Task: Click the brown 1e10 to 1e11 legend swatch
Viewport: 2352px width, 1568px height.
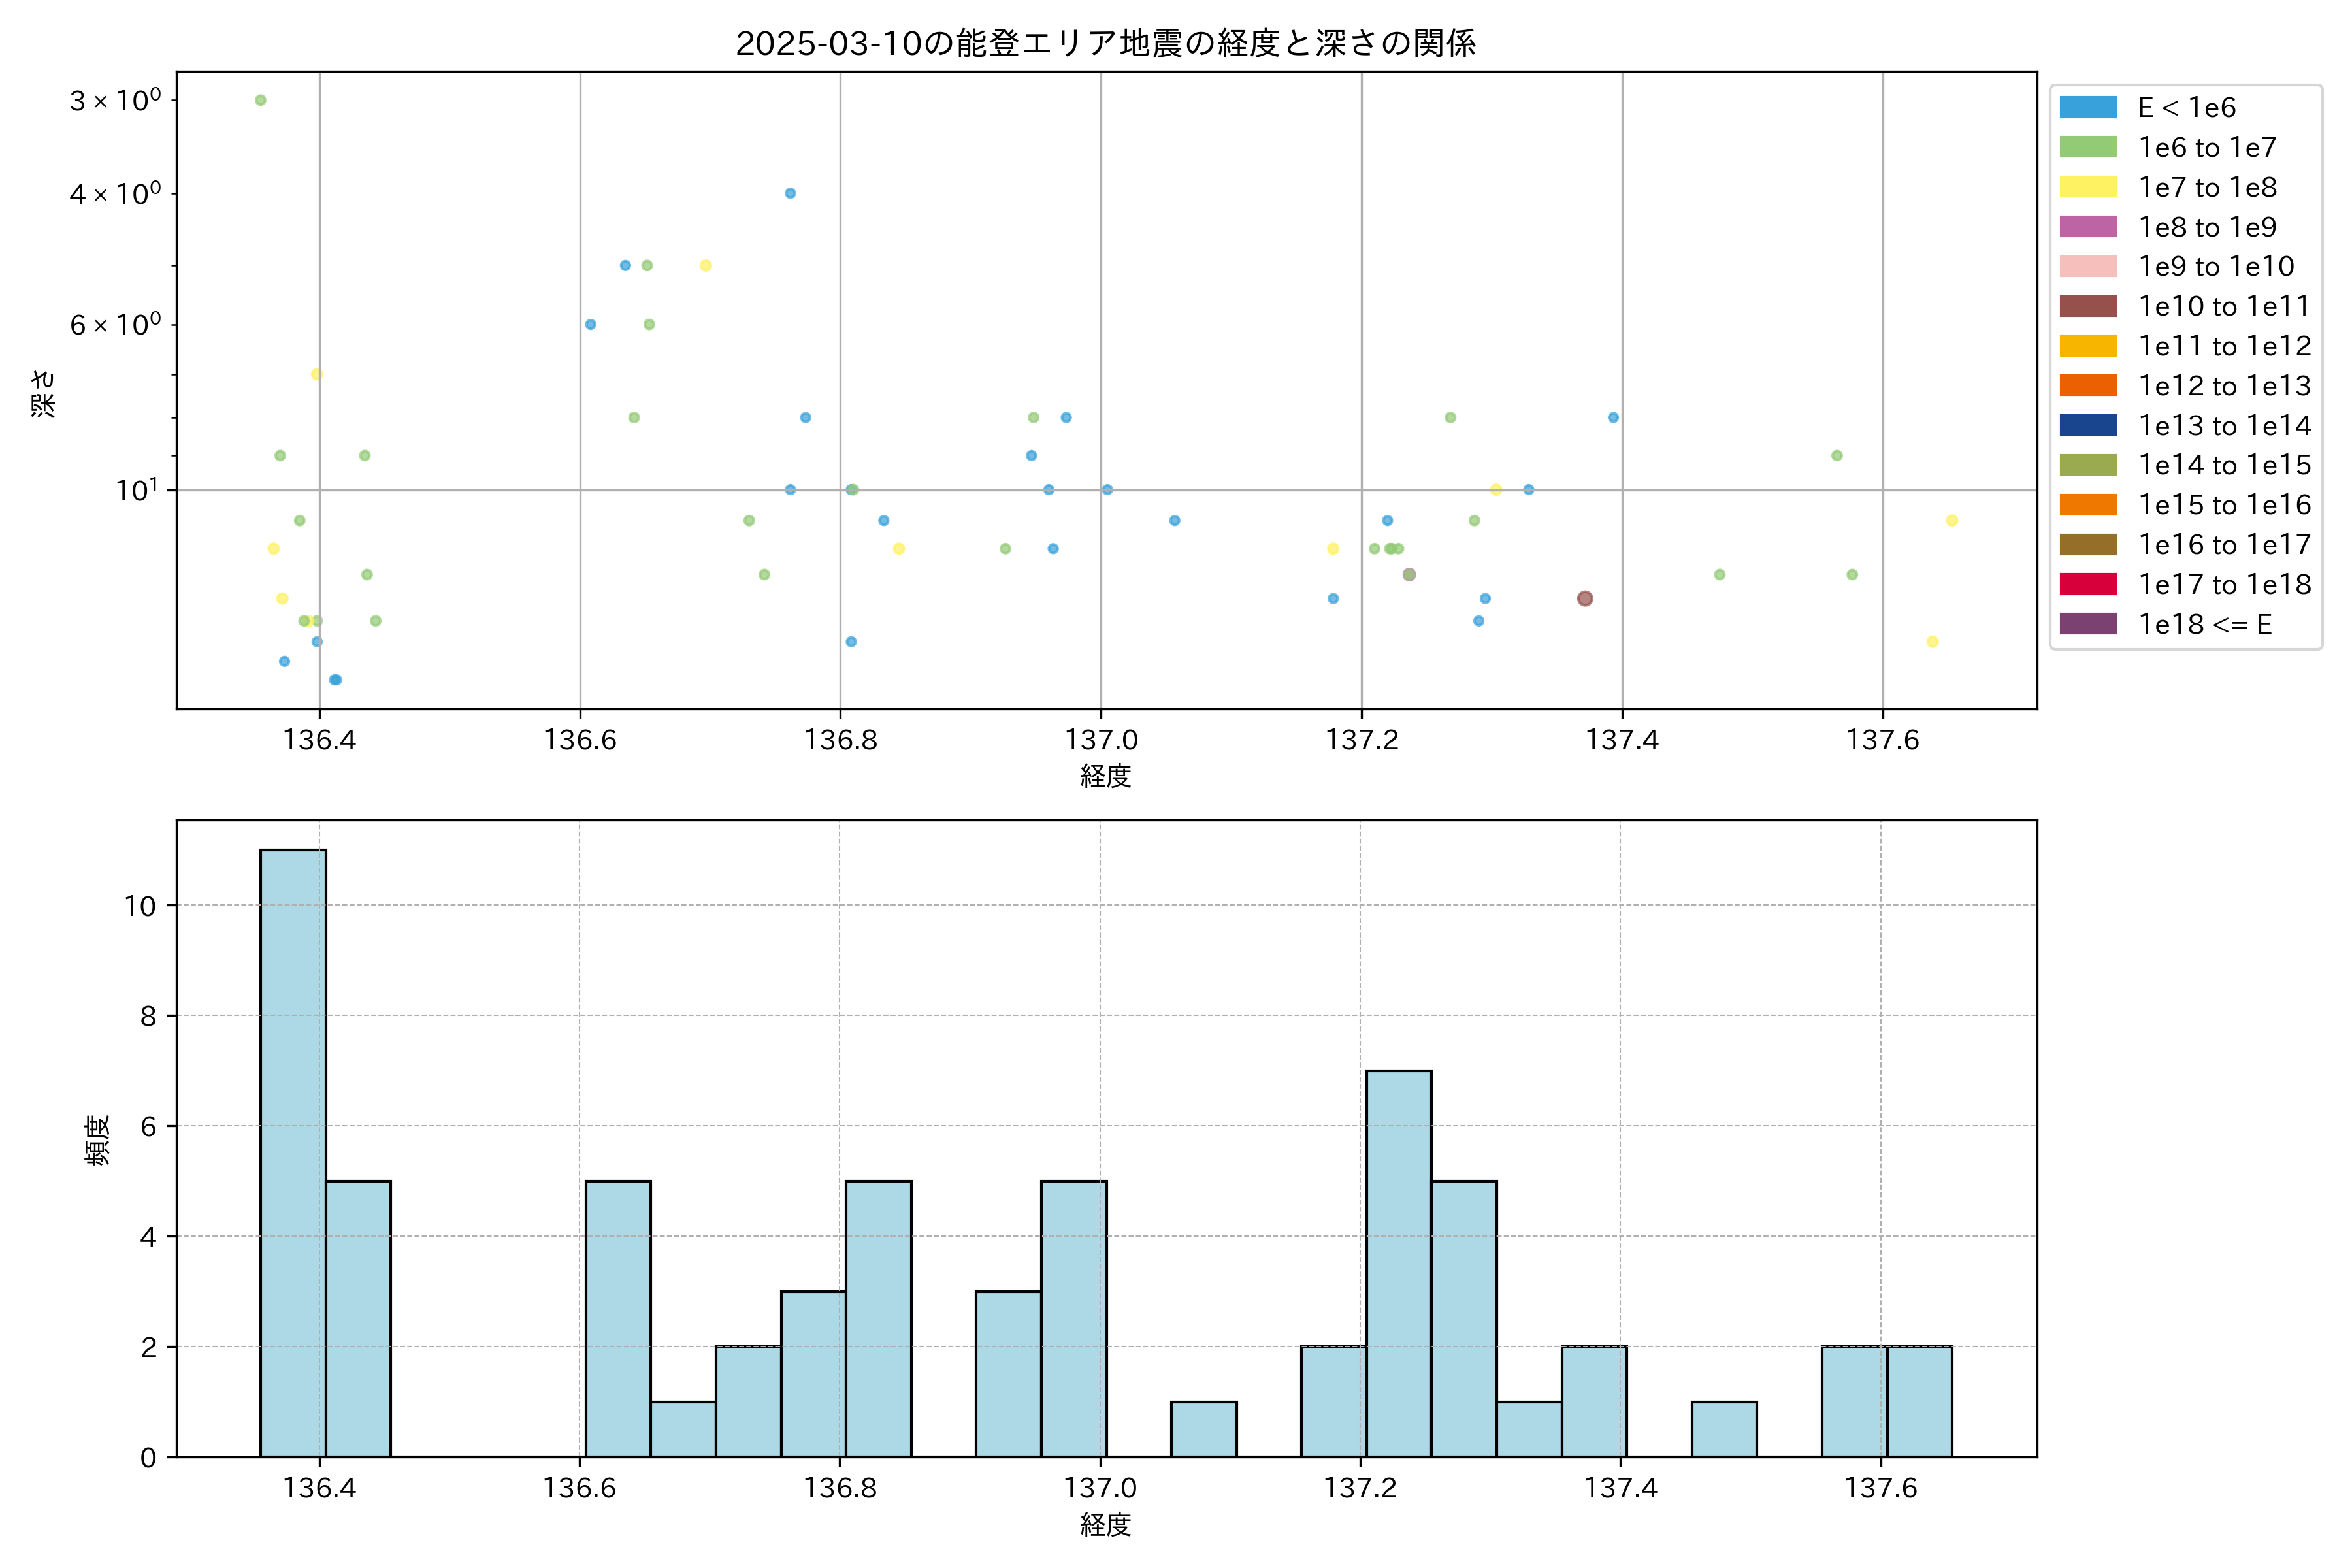Action: coord(2088,306)
